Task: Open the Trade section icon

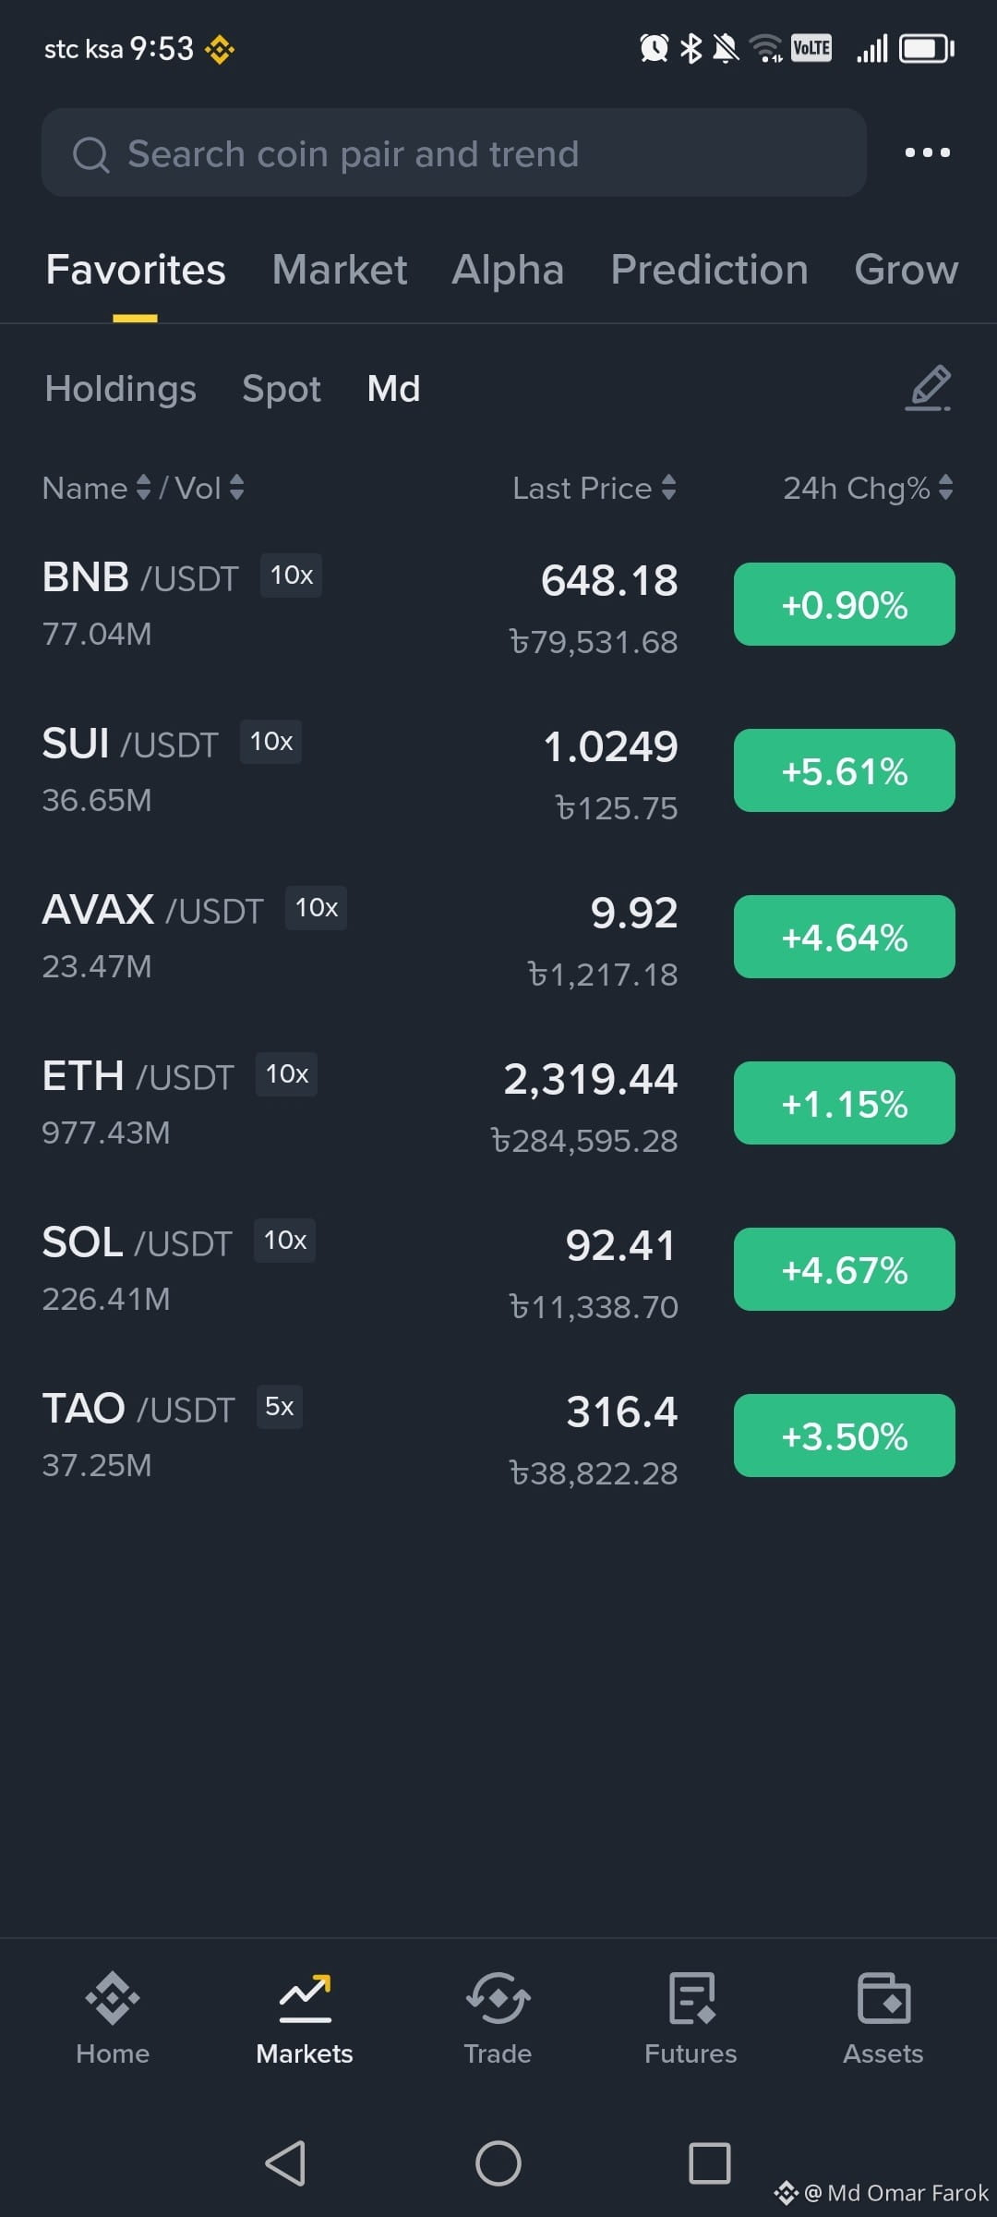Action: (x=498, y=1998)
